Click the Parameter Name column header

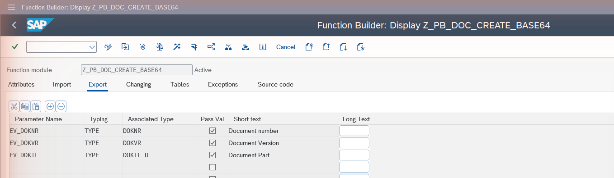click(x=47, y=119)
